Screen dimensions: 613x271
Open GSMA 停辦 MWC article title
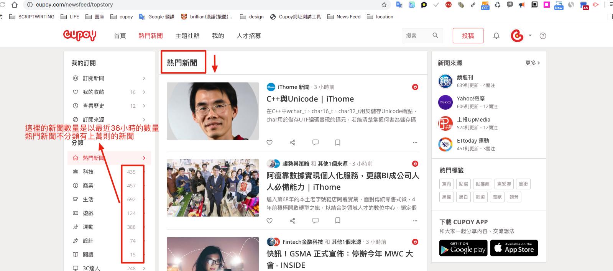coord(340,260)
